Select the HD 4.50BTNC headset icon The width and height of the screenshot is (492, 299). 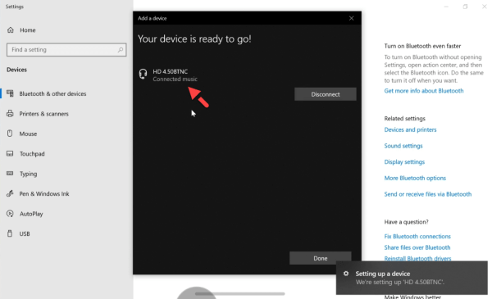pos(143,75)
